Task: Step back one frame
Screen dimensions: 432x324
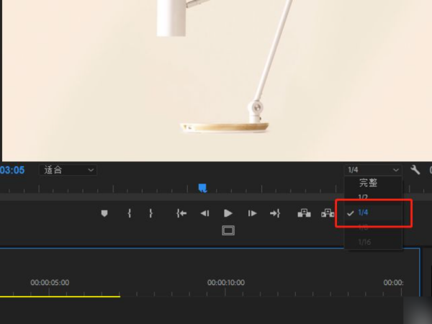Action: (x=204, y=213)
